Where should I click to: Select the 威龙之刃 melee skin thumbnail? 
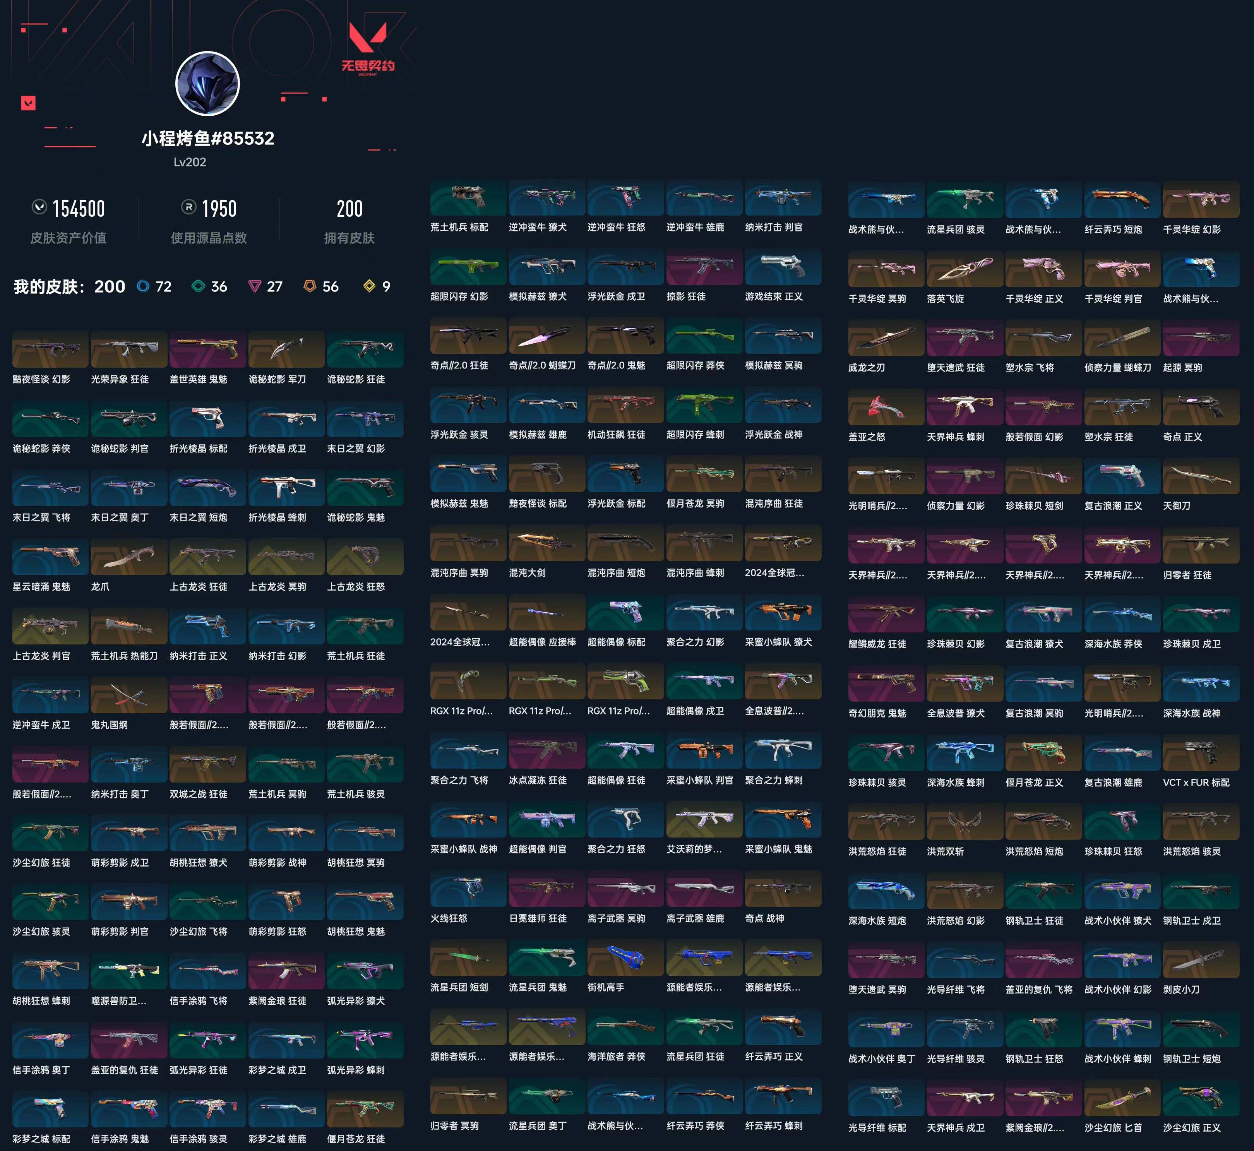click(886, 337)
